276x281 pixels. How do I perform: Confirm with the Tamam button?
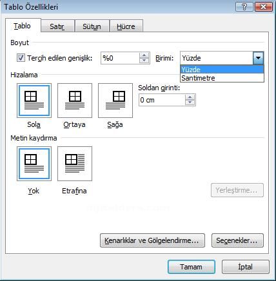(x=192, y=267)
